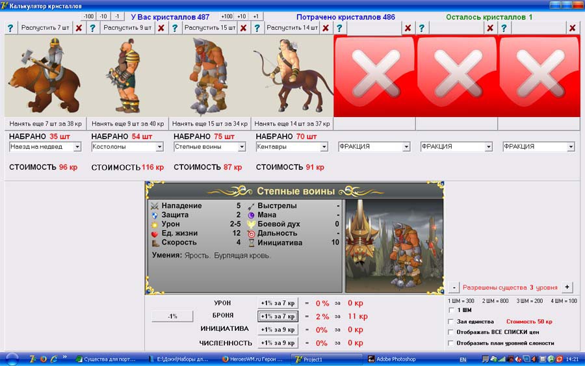
Task: Click red X beside 'Распустить 7 шт'
Action: tap(79, 28)
